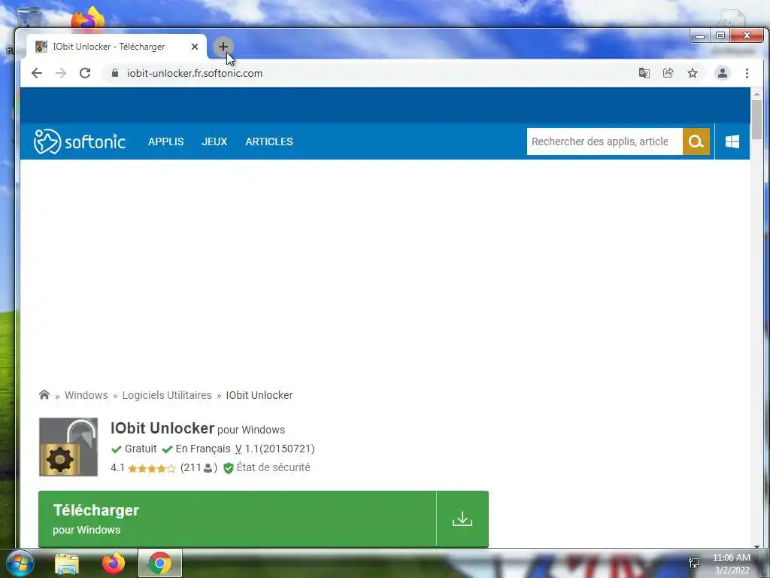770x578 pixels.
Task: Go forward in browser history
Action: tap(61, 73)
